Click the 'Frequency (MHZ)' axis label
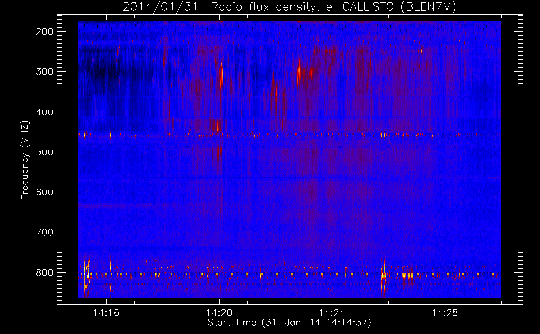This screenshot has width=540, height=334. pos(25,160)
